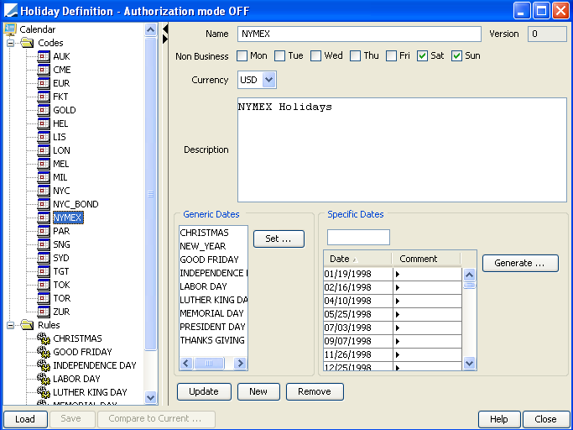Click the AUK calendar code icon
This screenshot has height=430, width=573.
[44, 56]
